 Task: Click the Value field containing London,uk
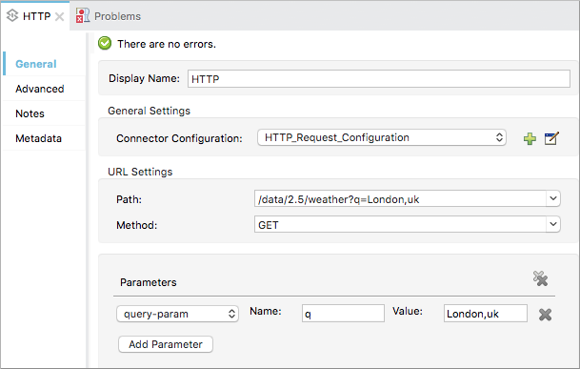click(486, 314)
